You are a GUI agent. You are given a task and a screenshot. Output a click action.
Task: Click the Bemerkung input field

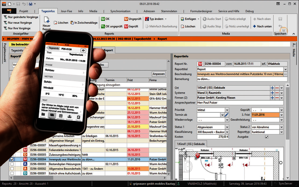click(242, 79)
